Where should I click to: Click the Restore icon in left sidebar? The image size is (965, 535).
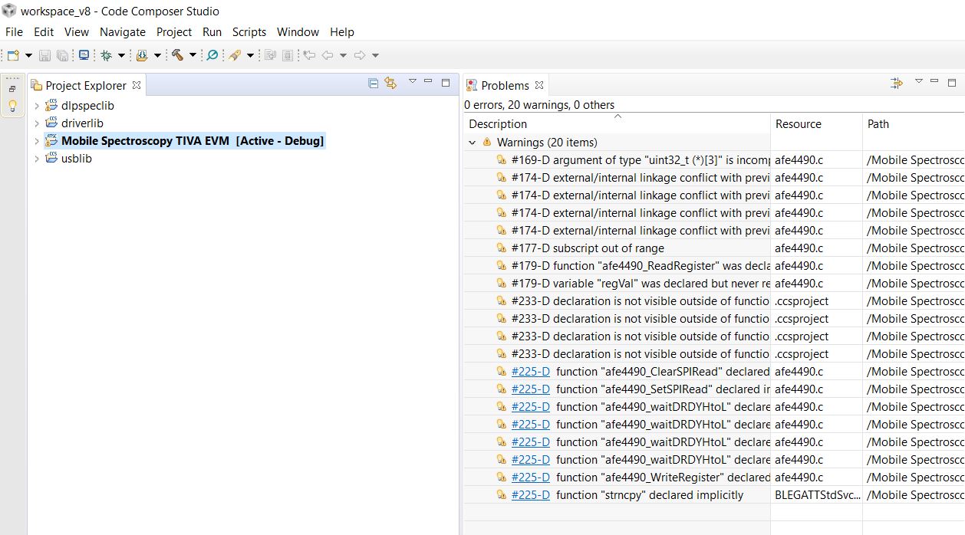(x=12, y=89)
